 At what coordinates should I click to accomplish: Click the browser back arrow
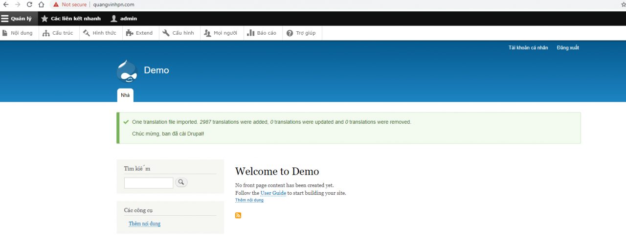point(5,4)
